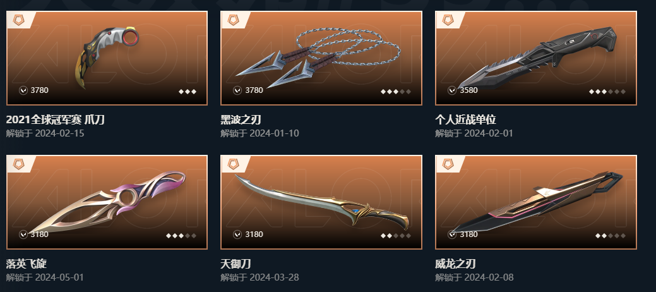This screenshot has height=292, width=656.
Task: Open the 个人近战单位 knife image
Action: [537, 58]
